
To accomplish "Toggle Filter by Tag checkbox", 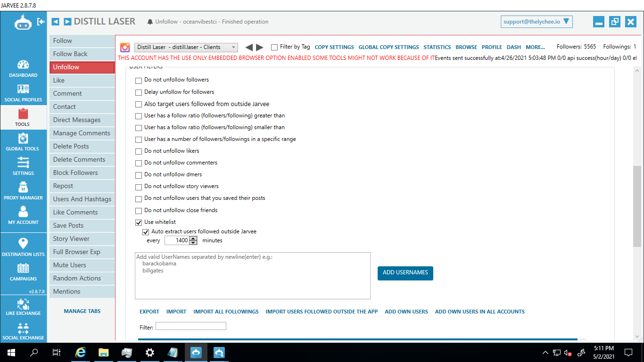I will [274, 47].
